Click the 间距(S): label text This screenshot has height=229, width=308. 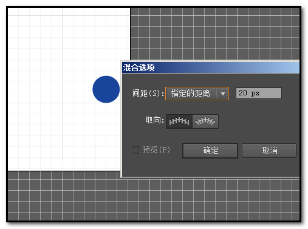pyautogui.click(x=148, y=94)
